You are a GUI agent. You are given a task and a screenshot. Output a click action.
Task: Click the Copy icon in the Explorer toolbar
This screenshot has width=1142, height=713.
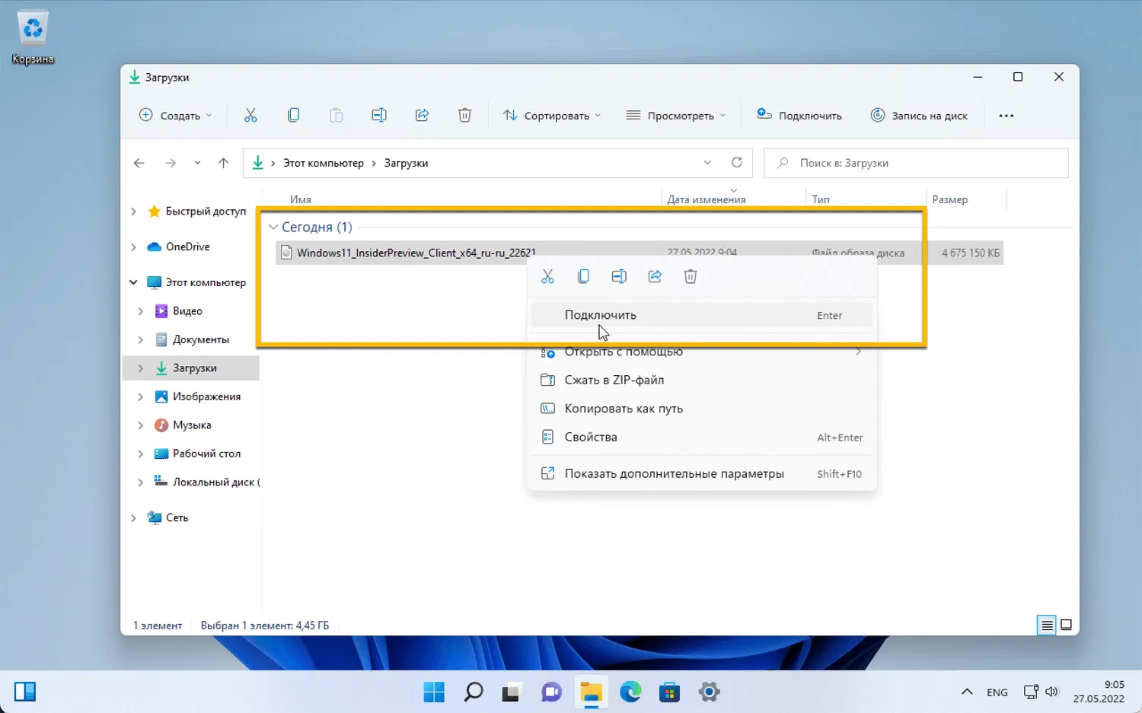pyautogui.click(x=293, y=116)
